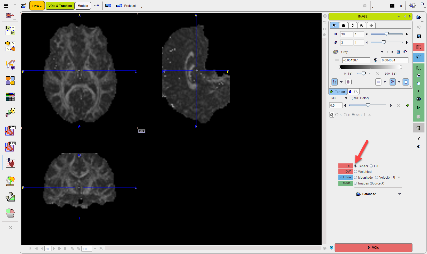Open the Gray color table dropdown
This screenshot has width=427, height=254.
(382, 52)
